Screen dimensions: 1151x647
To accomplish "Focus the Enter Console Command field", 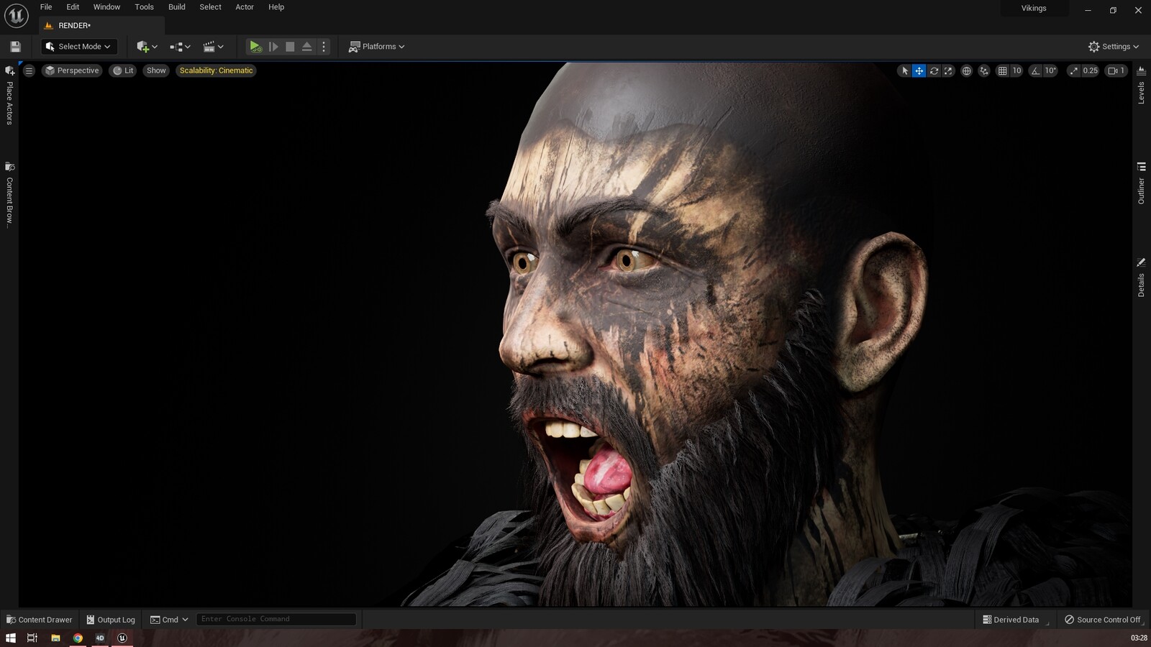I will tap(276, 619).
